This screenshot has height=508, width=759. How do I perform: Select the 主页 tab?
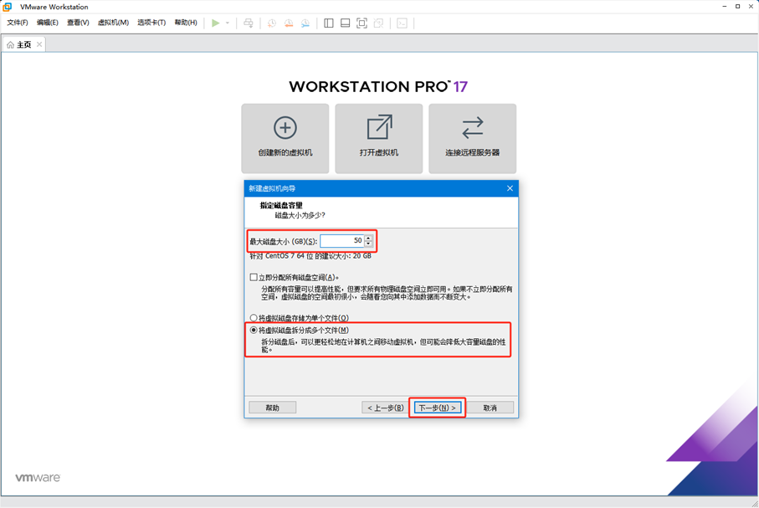[23, 44]
